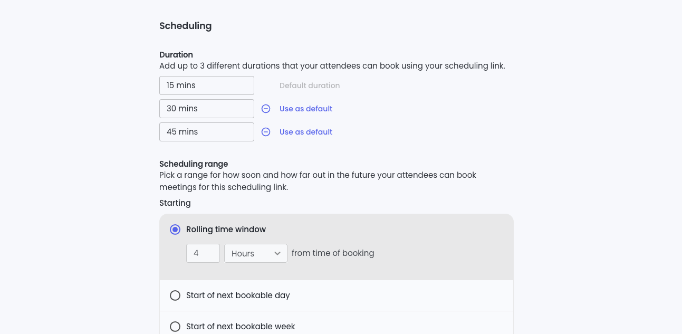Click the 30 mins duration field
The width and height of the screenshot is (682, 334).
(x=207, y=109)
